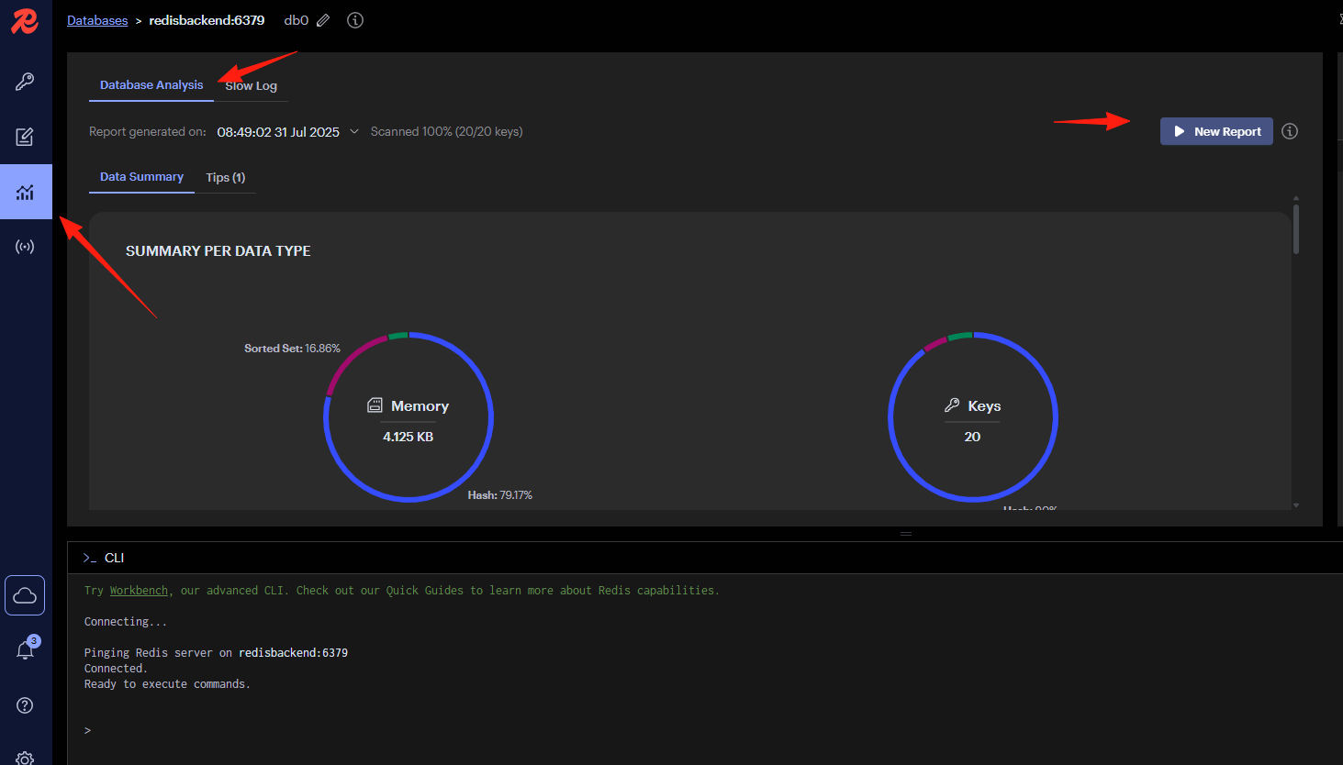
Task: Expand the report date dropdown chevron
Action: click(x=354, y=131)
